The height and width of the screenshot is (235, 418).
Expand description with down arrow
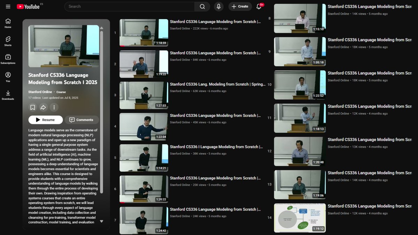(101, 221)
